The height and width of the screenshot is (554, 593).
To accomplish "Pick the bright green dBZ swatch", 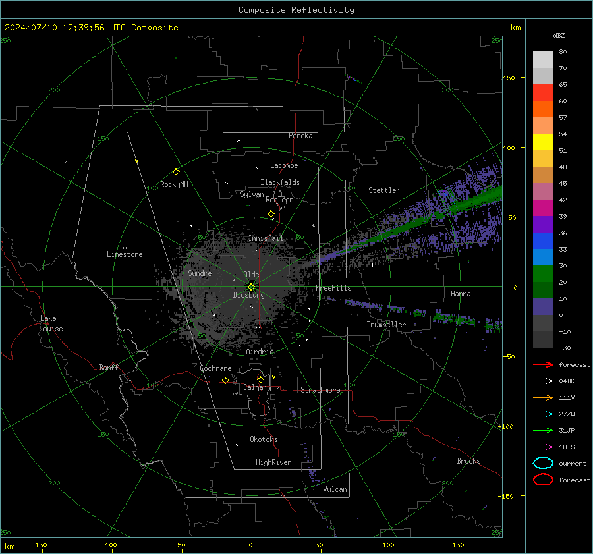I will (543, 274).
